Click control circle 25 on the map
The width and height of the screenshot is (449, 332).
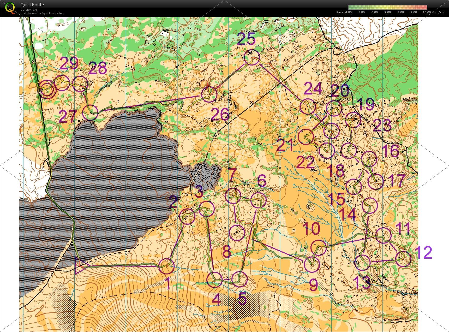click(252, 57)
